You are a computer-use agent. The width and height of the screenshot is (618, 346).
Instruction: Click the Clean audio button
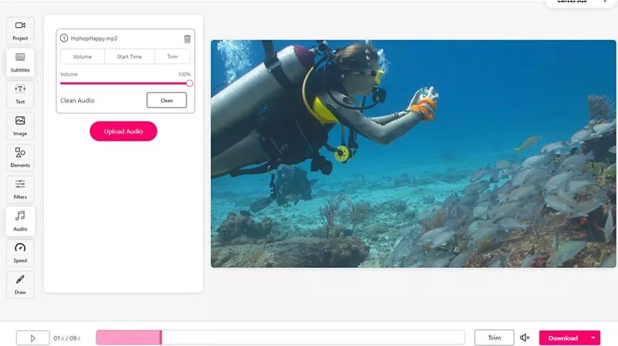167,100
